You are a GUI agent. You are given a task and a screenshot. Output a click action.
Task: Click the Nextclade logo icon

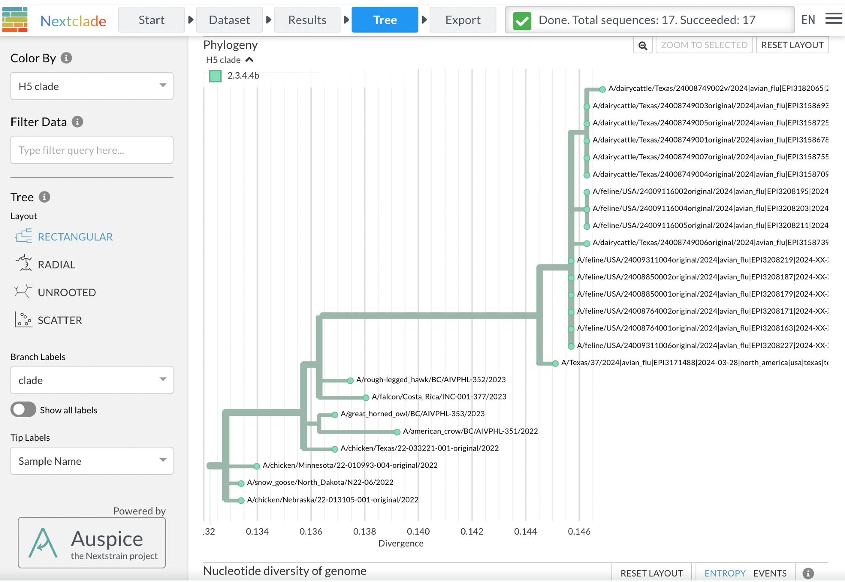15,19
